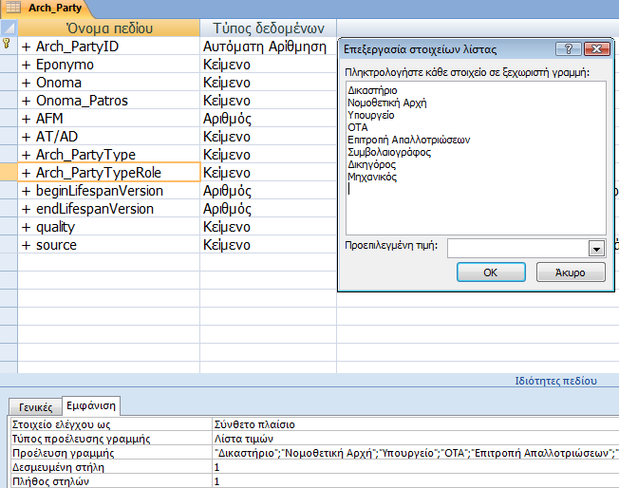Viewport: 619px width, 488px height.
Task: Click the Δεσμευμένη στήλη value field
Action: [x=415, y=467]
